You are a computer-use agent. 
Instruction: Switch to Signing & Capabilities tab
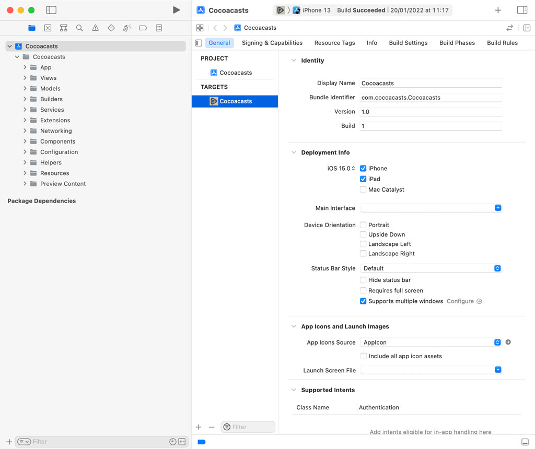pos(272,43)
